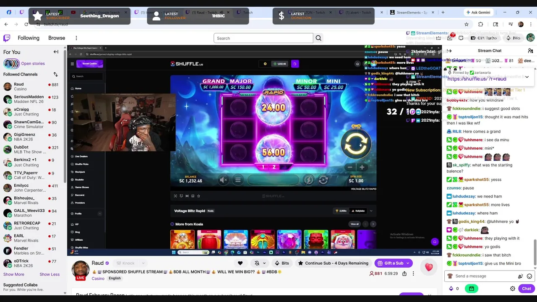
Task: Open the three-dot menu next to Browse
Action: pyautogui.click(x=76, y=38)
